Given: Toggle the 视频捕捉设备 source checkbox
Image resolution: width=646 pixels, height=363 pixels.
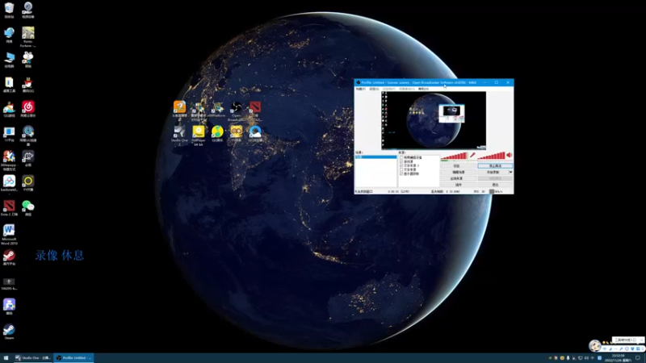Looking at the screenshot, I should coord(401,157).
